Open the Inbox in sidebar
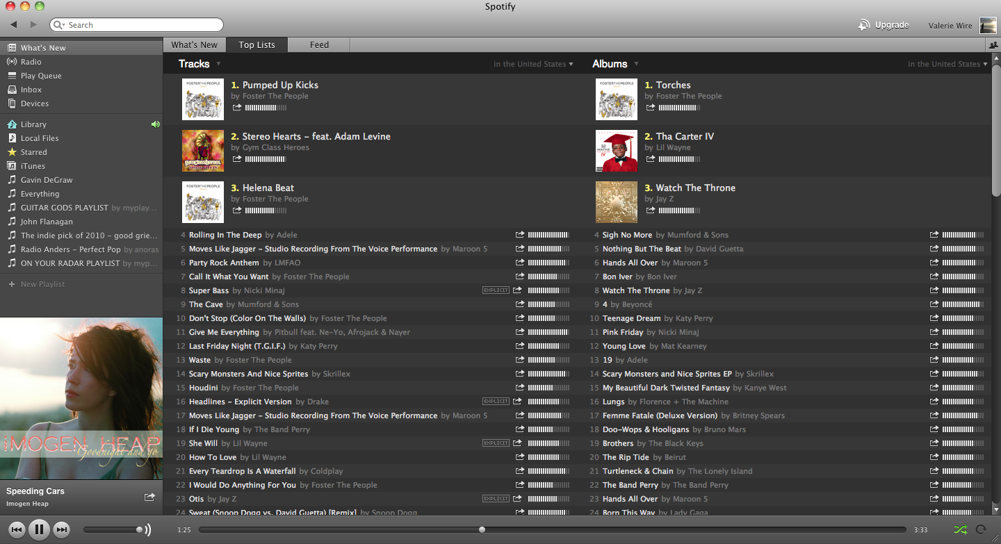 pyautogui.click(x=31, y=90)
